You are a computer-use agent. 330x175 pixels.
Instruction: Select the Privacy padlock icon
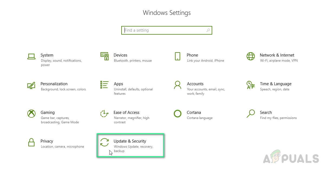pos(31,142)
